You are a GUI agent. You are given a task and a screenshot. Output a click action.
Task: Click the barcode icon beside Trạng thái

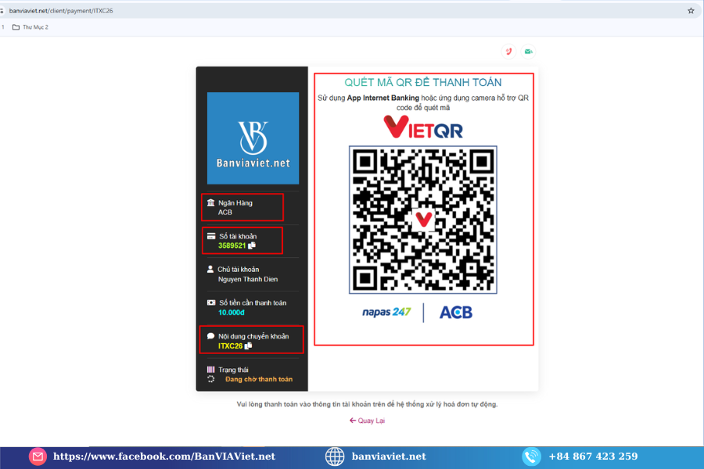click(x=210, y=370)
